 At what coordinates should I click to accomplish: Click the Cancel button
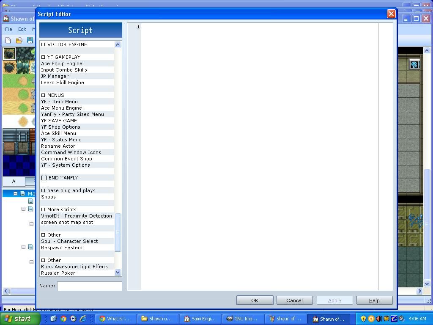point(294,300)
